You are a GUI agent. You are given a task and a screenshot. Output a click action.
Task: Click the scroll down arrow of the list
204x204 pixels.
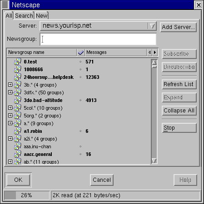(x=154, y=160)
